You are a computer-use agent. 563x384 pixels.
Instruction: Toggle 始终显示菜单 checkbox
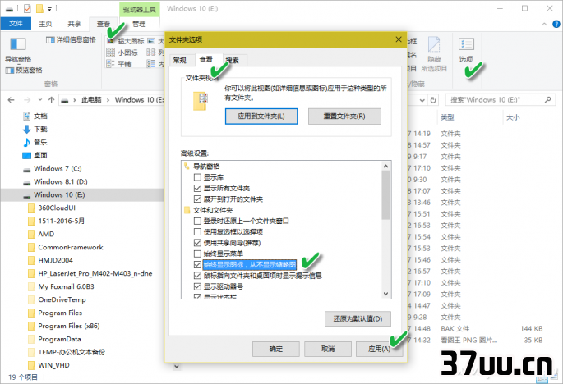(197, 254)
